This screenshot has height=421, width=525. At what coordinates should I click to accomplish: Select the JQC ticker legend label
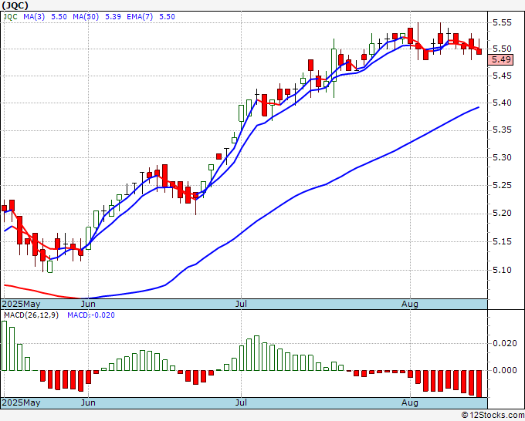click(10, 17)
